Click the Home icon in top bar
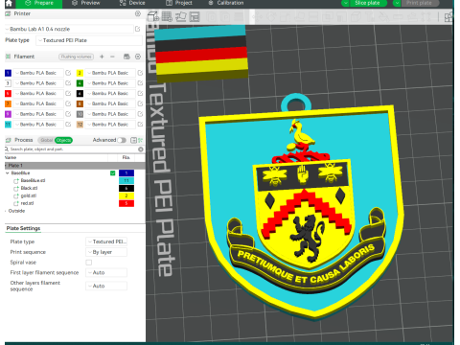Viewport: 460px width, 345px height. [9, 3]
